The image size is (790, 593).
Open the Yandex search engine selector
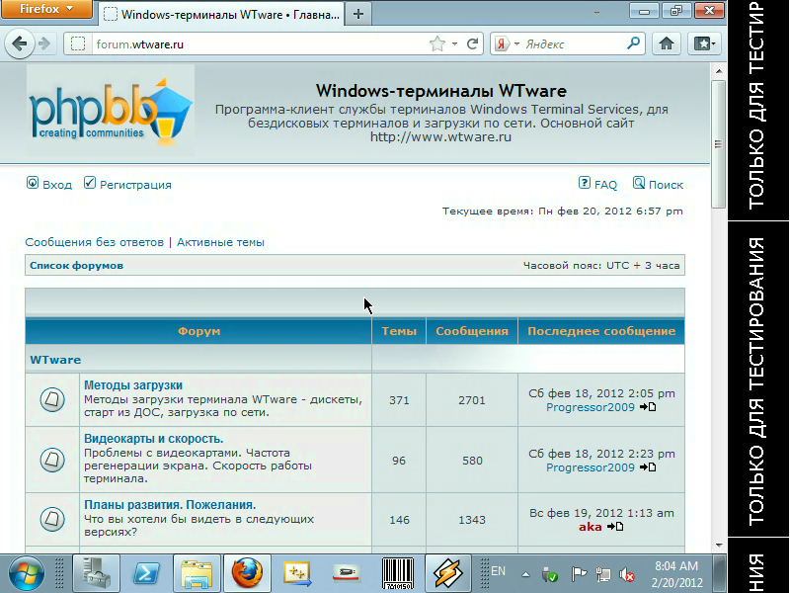click(505, 43)
